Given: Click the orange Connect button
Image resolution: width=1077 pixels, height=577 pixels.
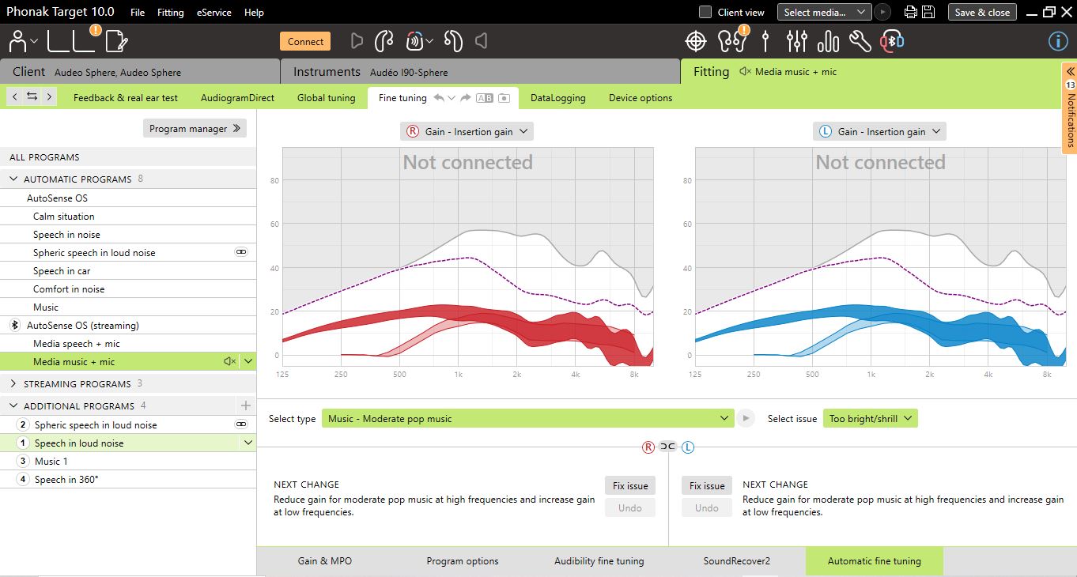Looking at the screenshot, I should (x=305, y=42).
